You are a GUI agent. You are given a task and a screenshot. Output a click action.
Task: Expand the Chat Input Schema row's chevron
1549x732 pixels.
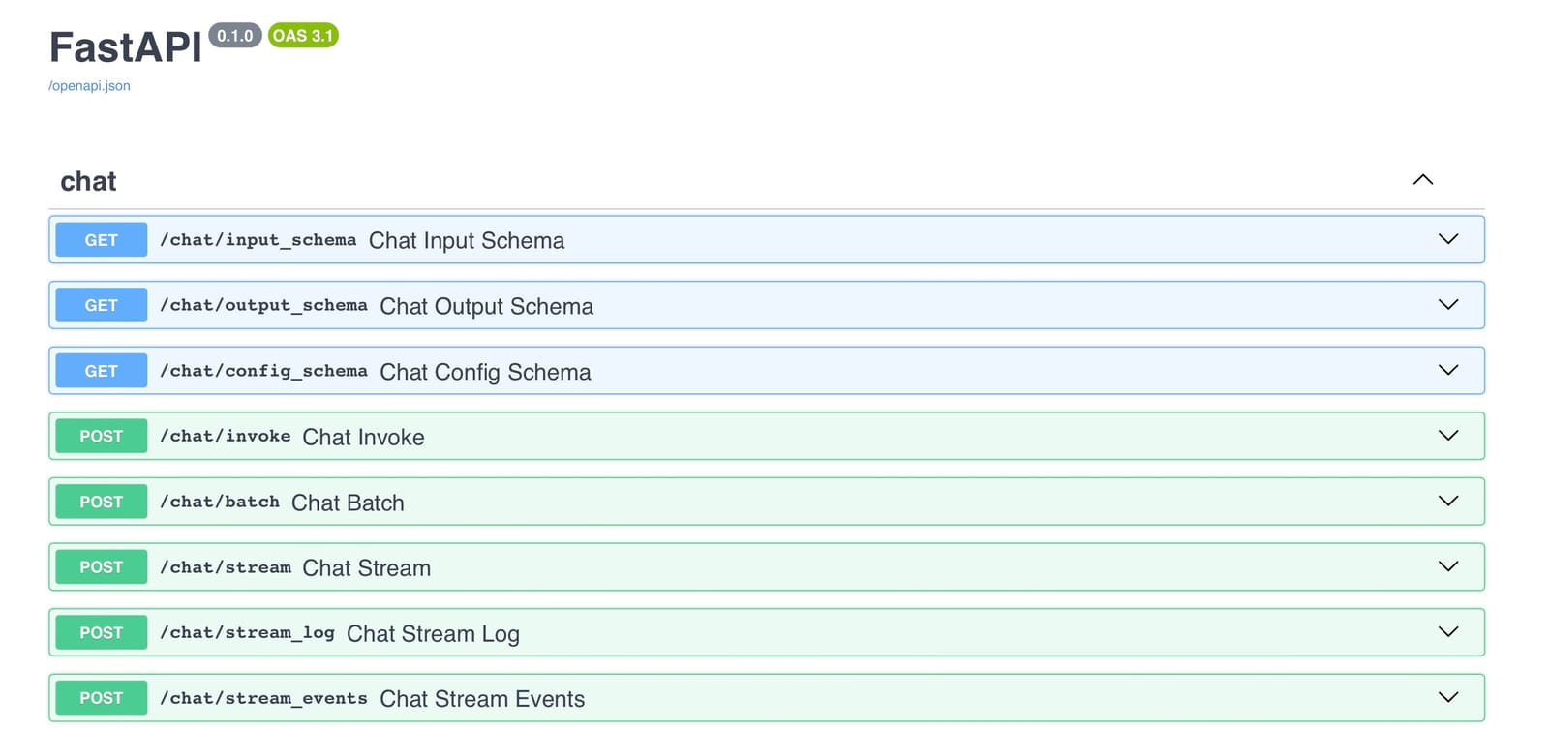tap(1447, 239)
